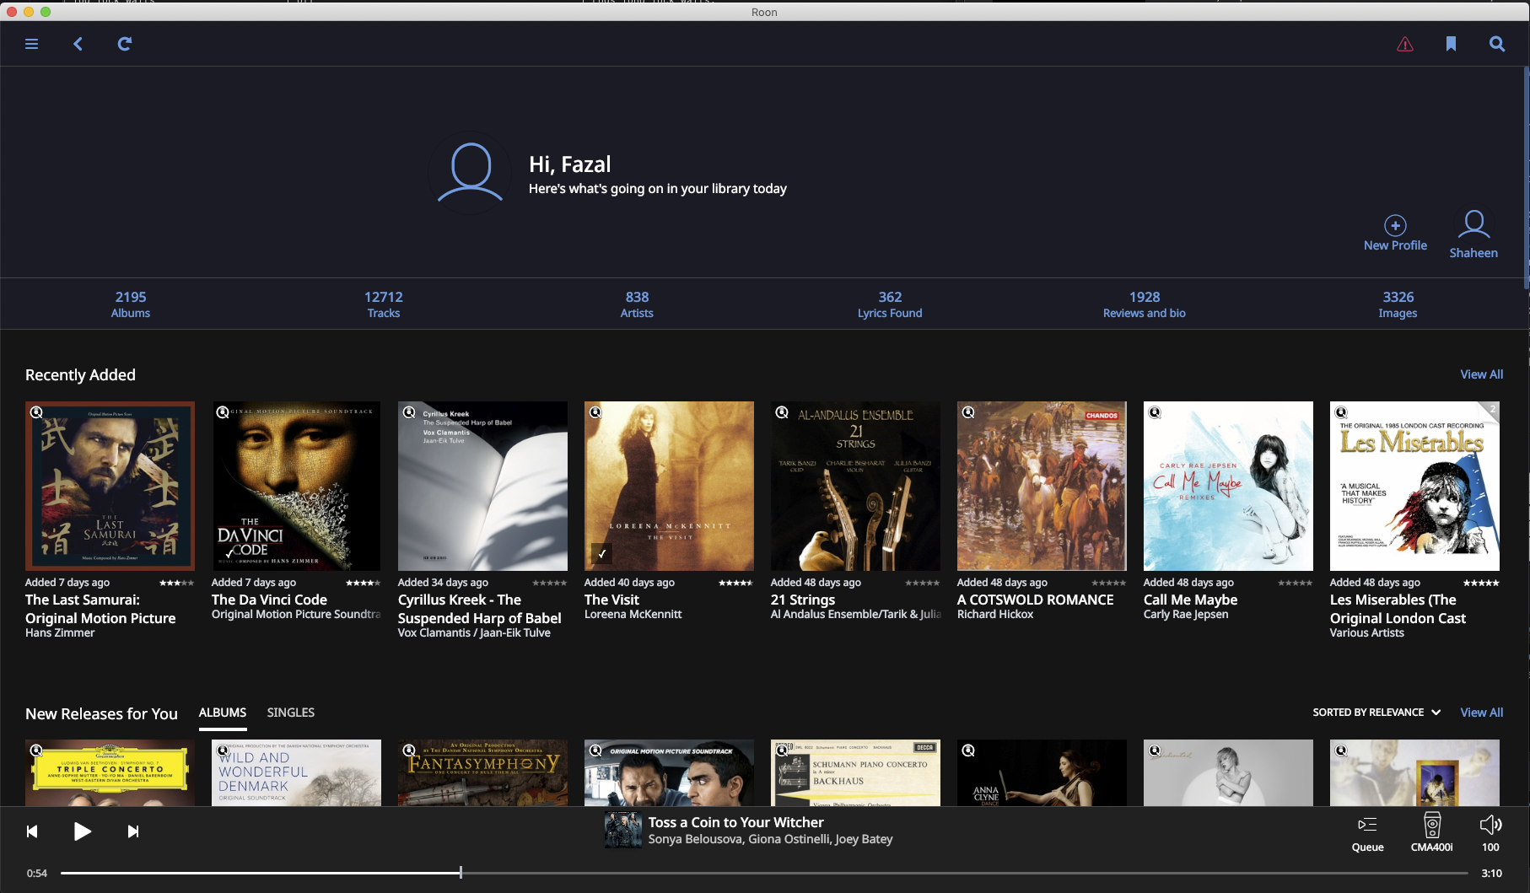Go back using the back arrow
The image size is (1530, 893).
pyautogui.click(x=78, y=44)
